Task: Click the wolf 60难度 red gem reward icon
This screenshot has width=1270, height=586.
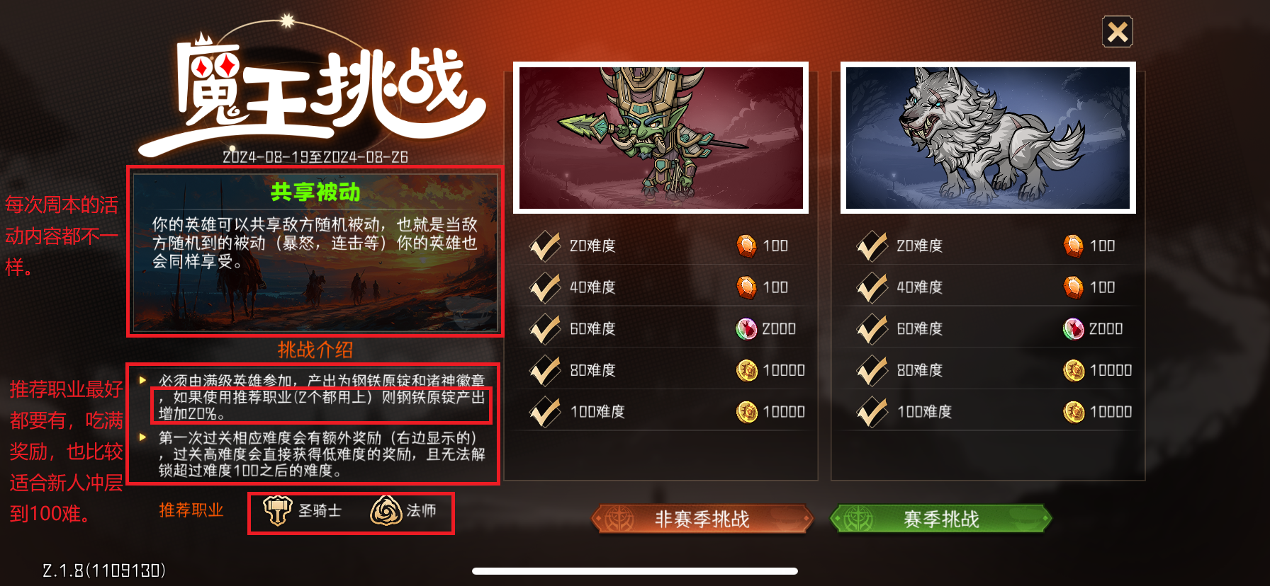Action: (x=1073, y=328)
